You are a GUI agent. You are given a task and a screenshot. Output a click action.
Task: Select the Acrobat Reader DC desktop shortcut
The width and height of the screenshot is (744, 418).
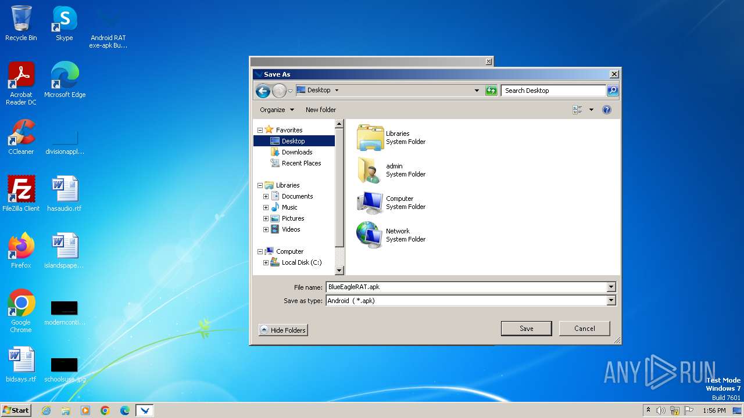(21, 84)
